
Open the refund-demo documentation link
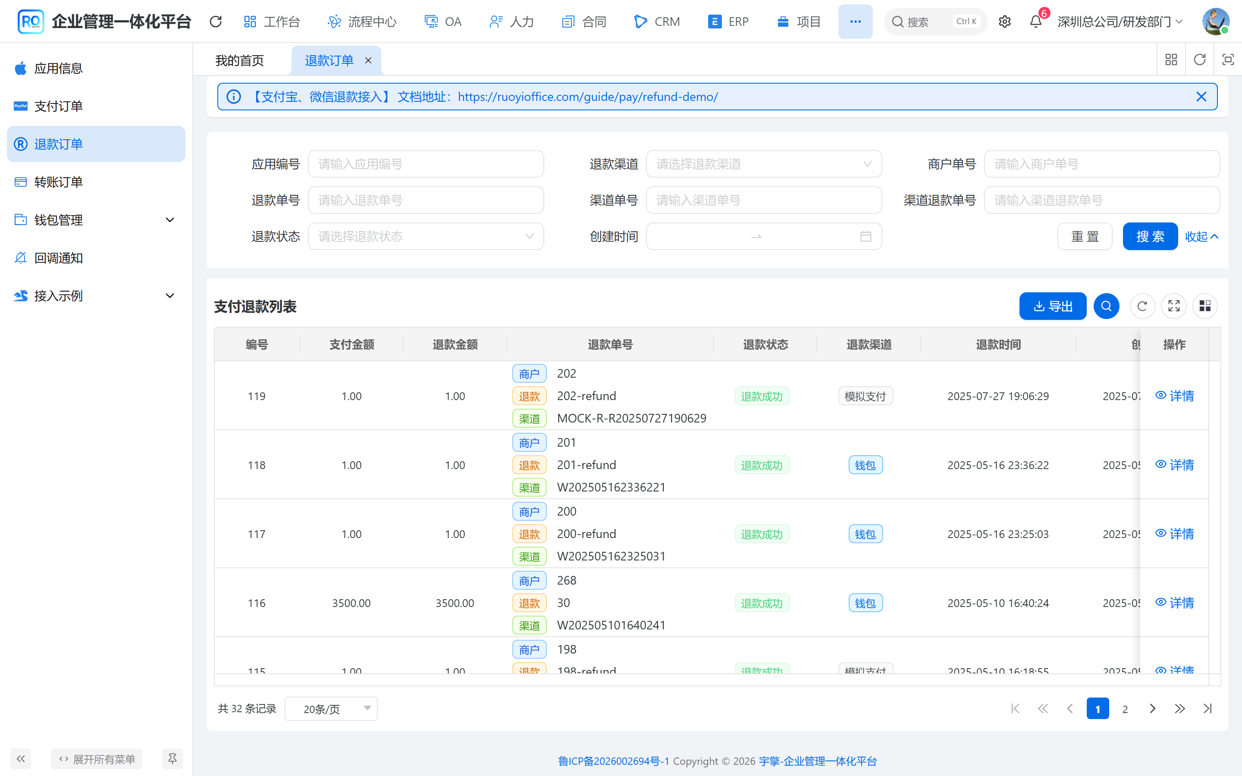point(588,97)
